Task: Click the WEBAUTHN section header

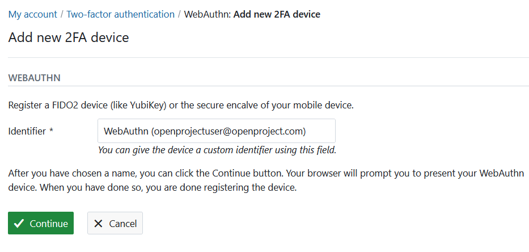Action: [x=34, y=77]
